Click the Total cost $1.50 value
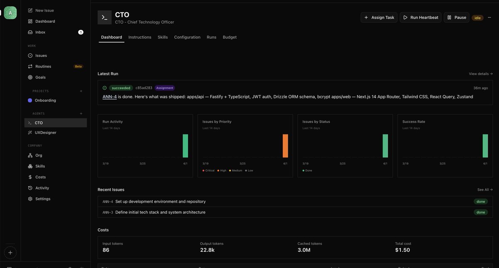The image size is (499, 268). point(403,250)
